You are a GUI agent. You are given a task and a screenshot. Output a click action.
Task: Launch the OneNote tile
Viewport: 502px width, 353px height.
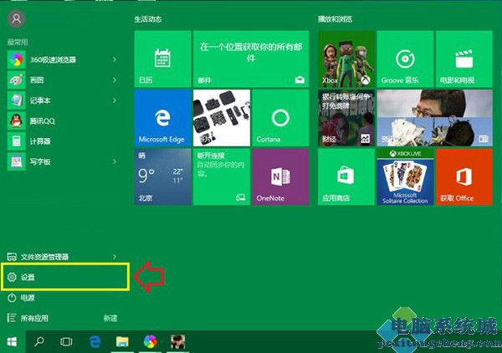280,176
